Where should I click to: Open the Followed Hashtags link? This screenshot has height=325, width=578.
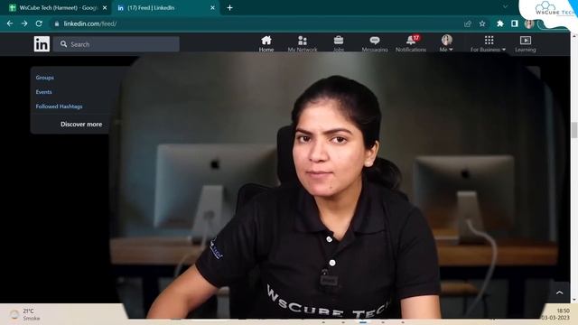59,107
